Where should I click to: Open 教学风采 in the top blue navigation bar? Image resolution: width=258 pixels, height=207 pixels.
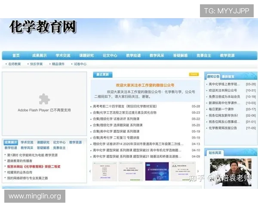[x=157, y=56]
